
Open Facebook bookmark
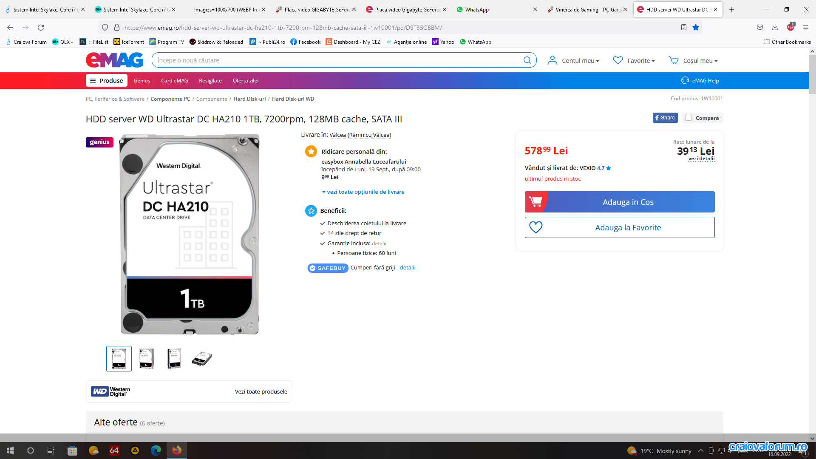(305, 42)
